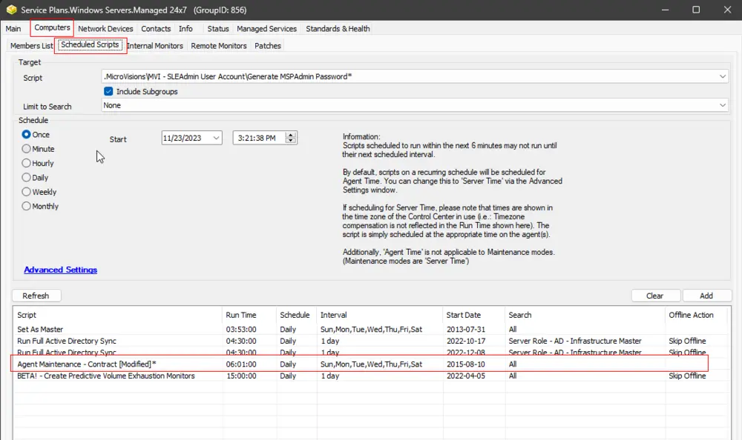Viewport: 742px width, 440px height.
Task: Click the app icon in title bar
Action: [11, 10]
